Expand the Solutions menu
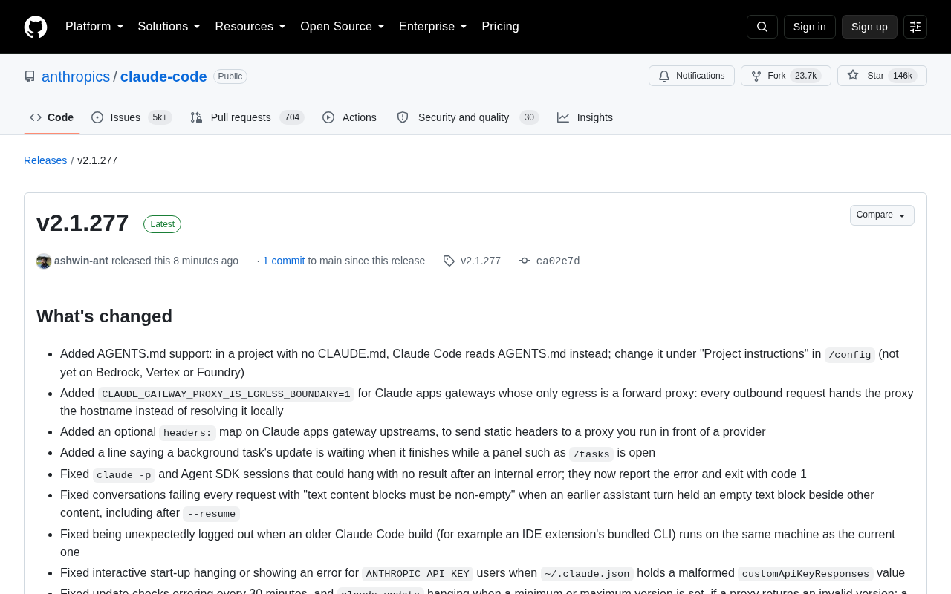Viewport: 951px width, 594px height. click(169, 27)
